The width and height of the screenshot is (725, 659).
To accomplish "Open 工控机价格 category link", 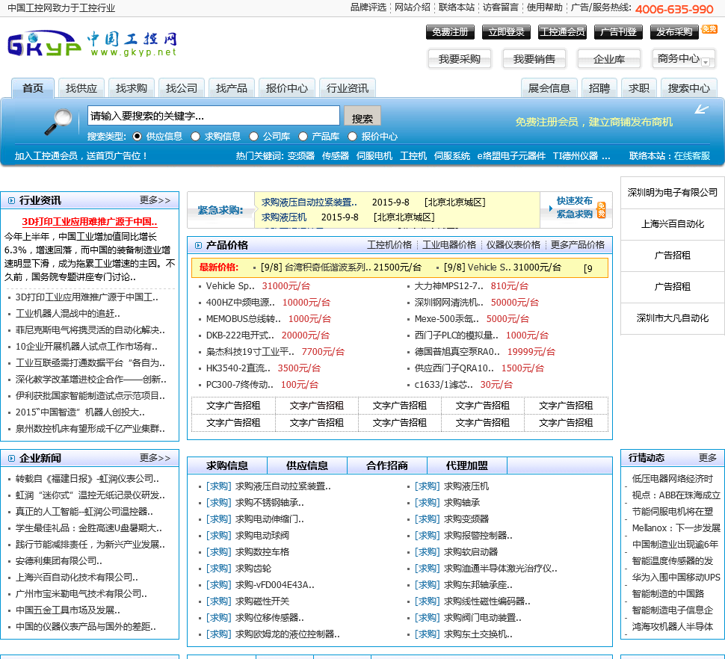I will click(389, 245).
